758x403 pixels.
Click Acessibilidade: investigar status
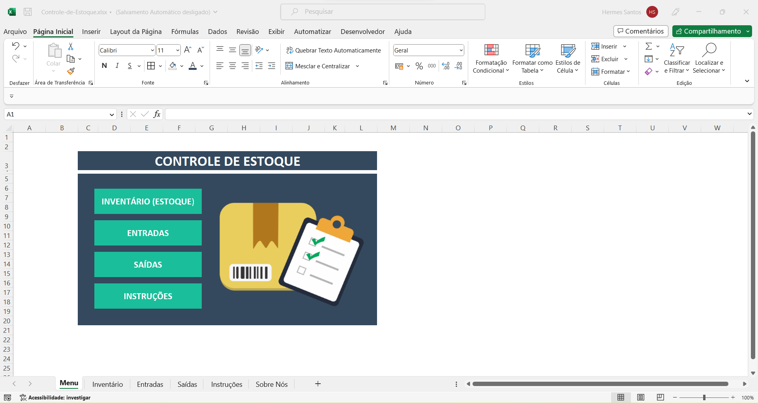[55, 397]
